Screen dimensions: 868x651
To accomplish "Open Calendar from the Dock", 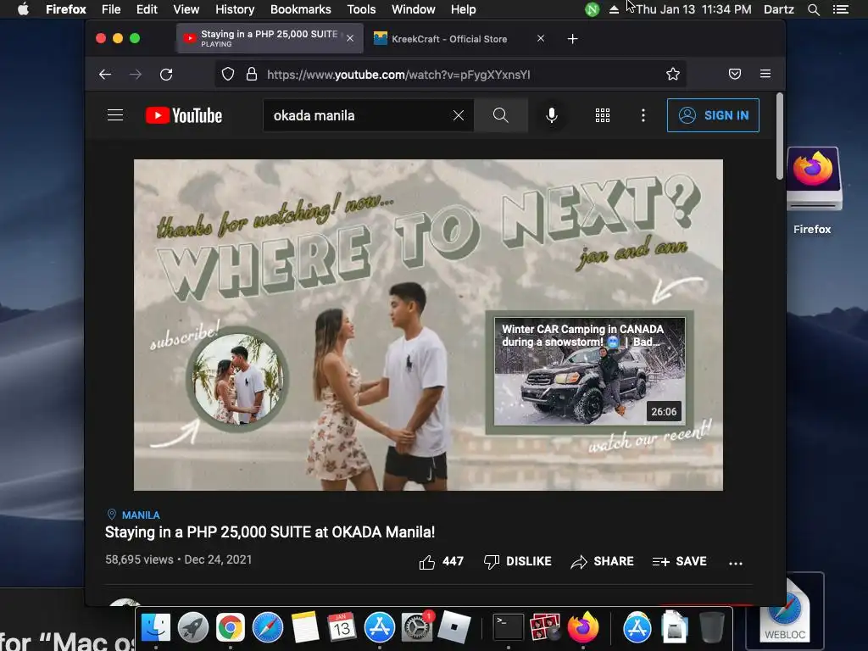I will tap(342, 628).
